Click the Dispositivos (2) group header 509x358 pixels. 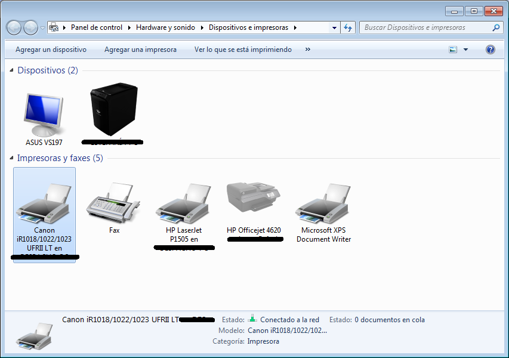[x=47, y=70]
